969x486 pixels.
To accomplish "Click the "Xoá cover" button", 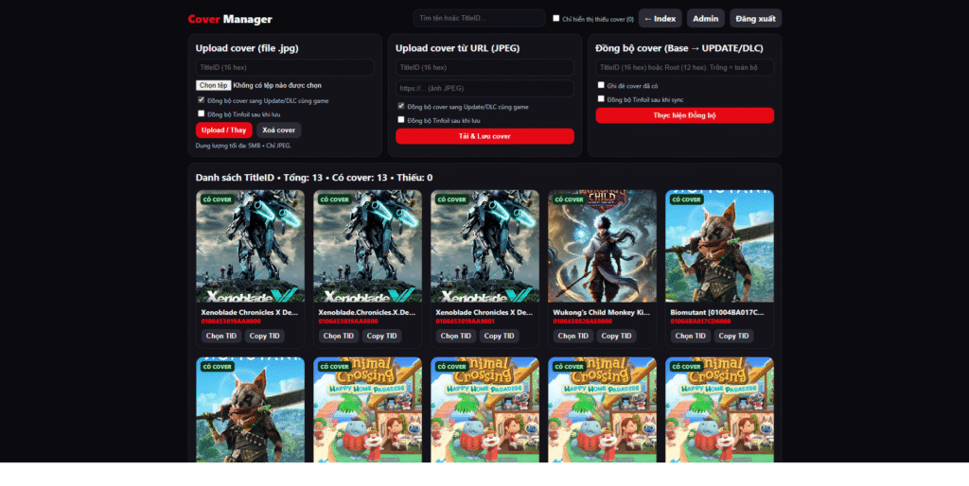I will (x=278, y=130).
